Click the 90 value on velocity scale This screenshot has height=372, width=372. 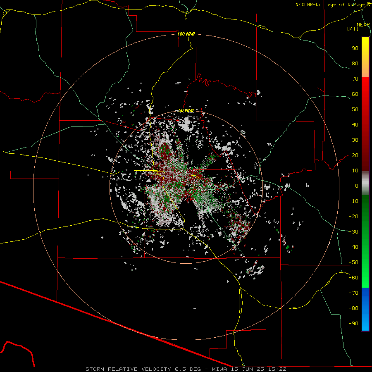click(x=355, y=48)
